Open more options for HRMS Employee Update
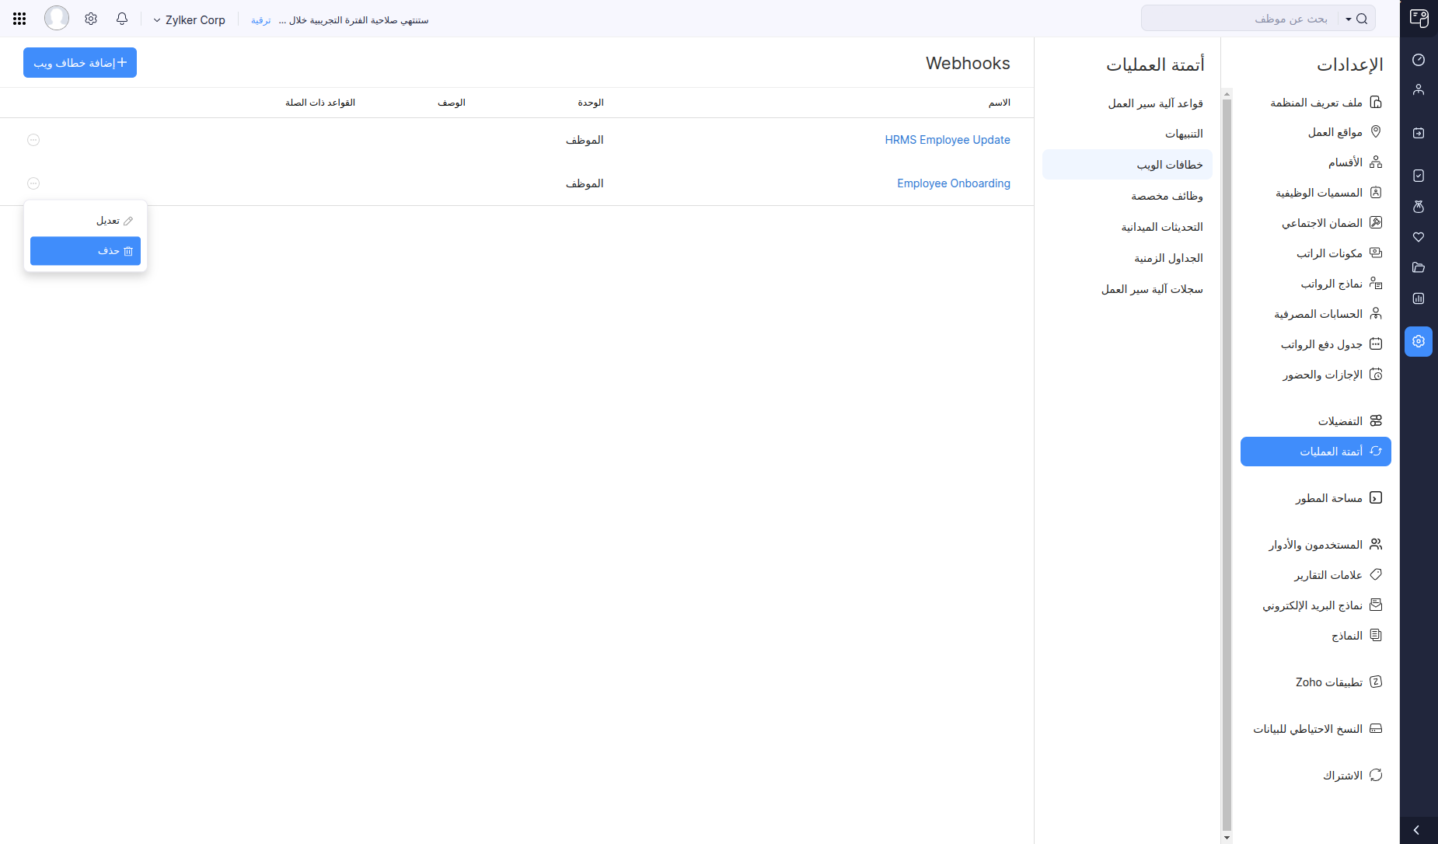 point(33,140)
